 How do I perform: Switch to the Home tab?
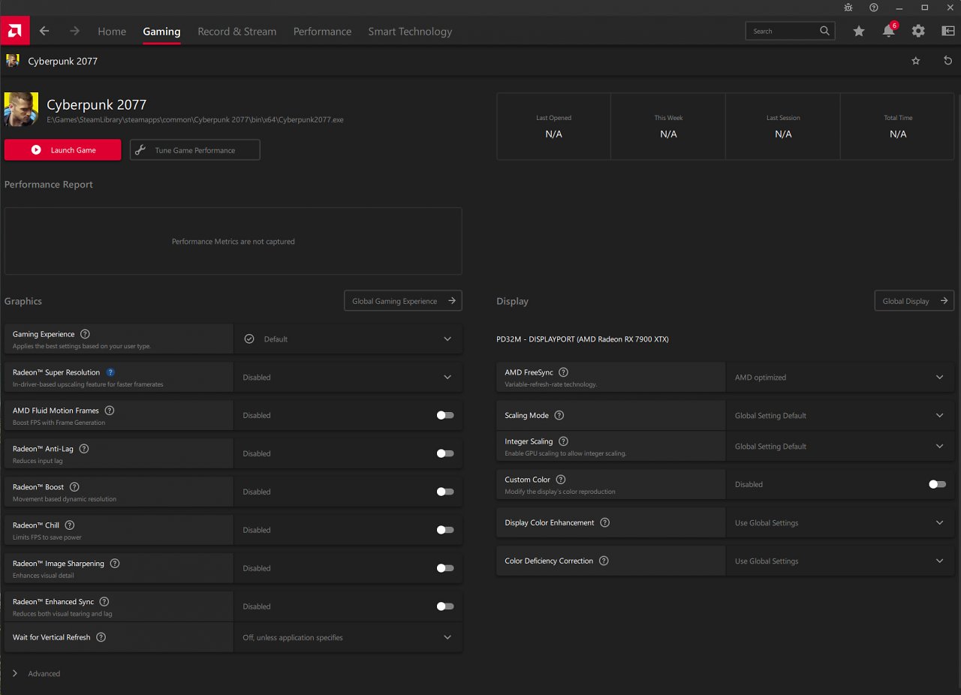click(x=112, y=32)
